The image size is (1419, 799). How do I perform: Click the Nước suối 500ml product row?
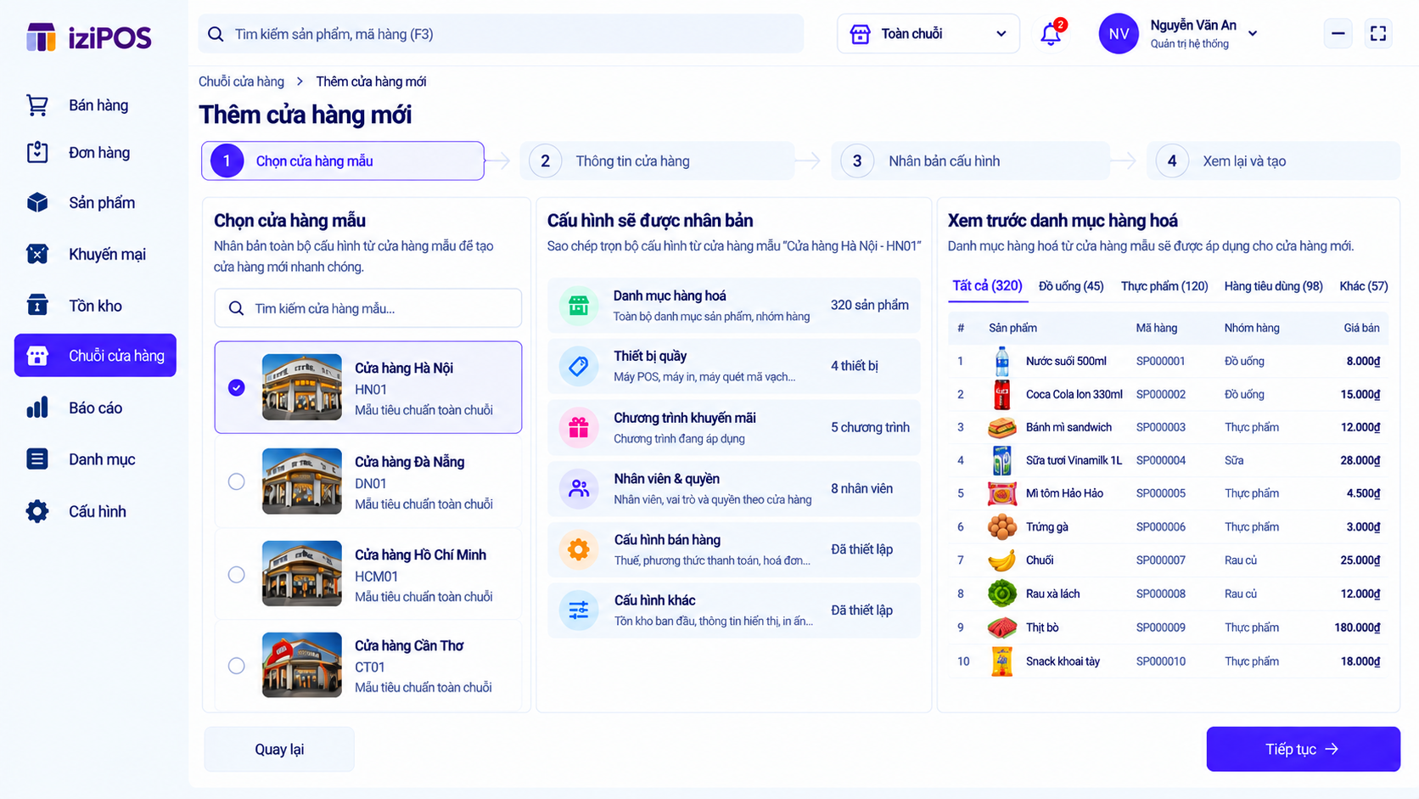1168,361
